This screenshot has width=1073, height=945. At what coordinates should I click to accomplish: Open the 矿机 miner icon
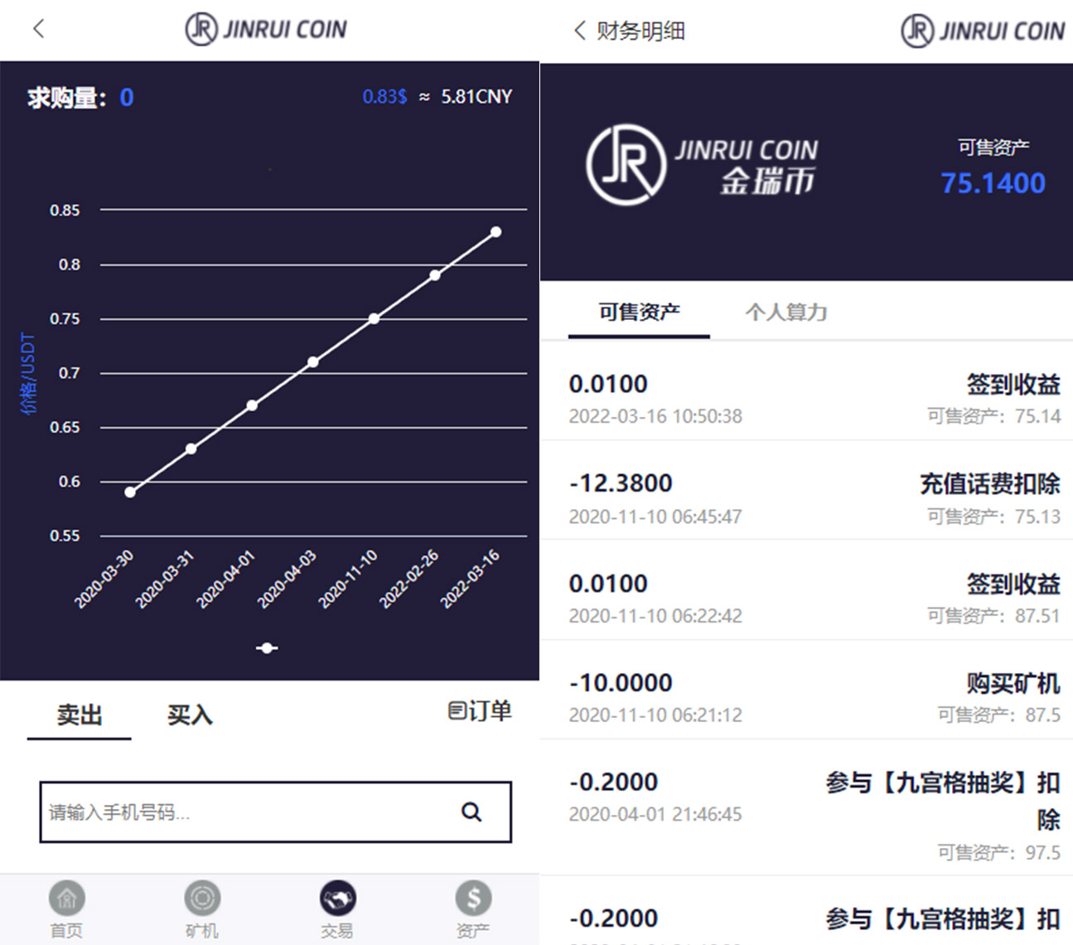(x=202, y=899)
